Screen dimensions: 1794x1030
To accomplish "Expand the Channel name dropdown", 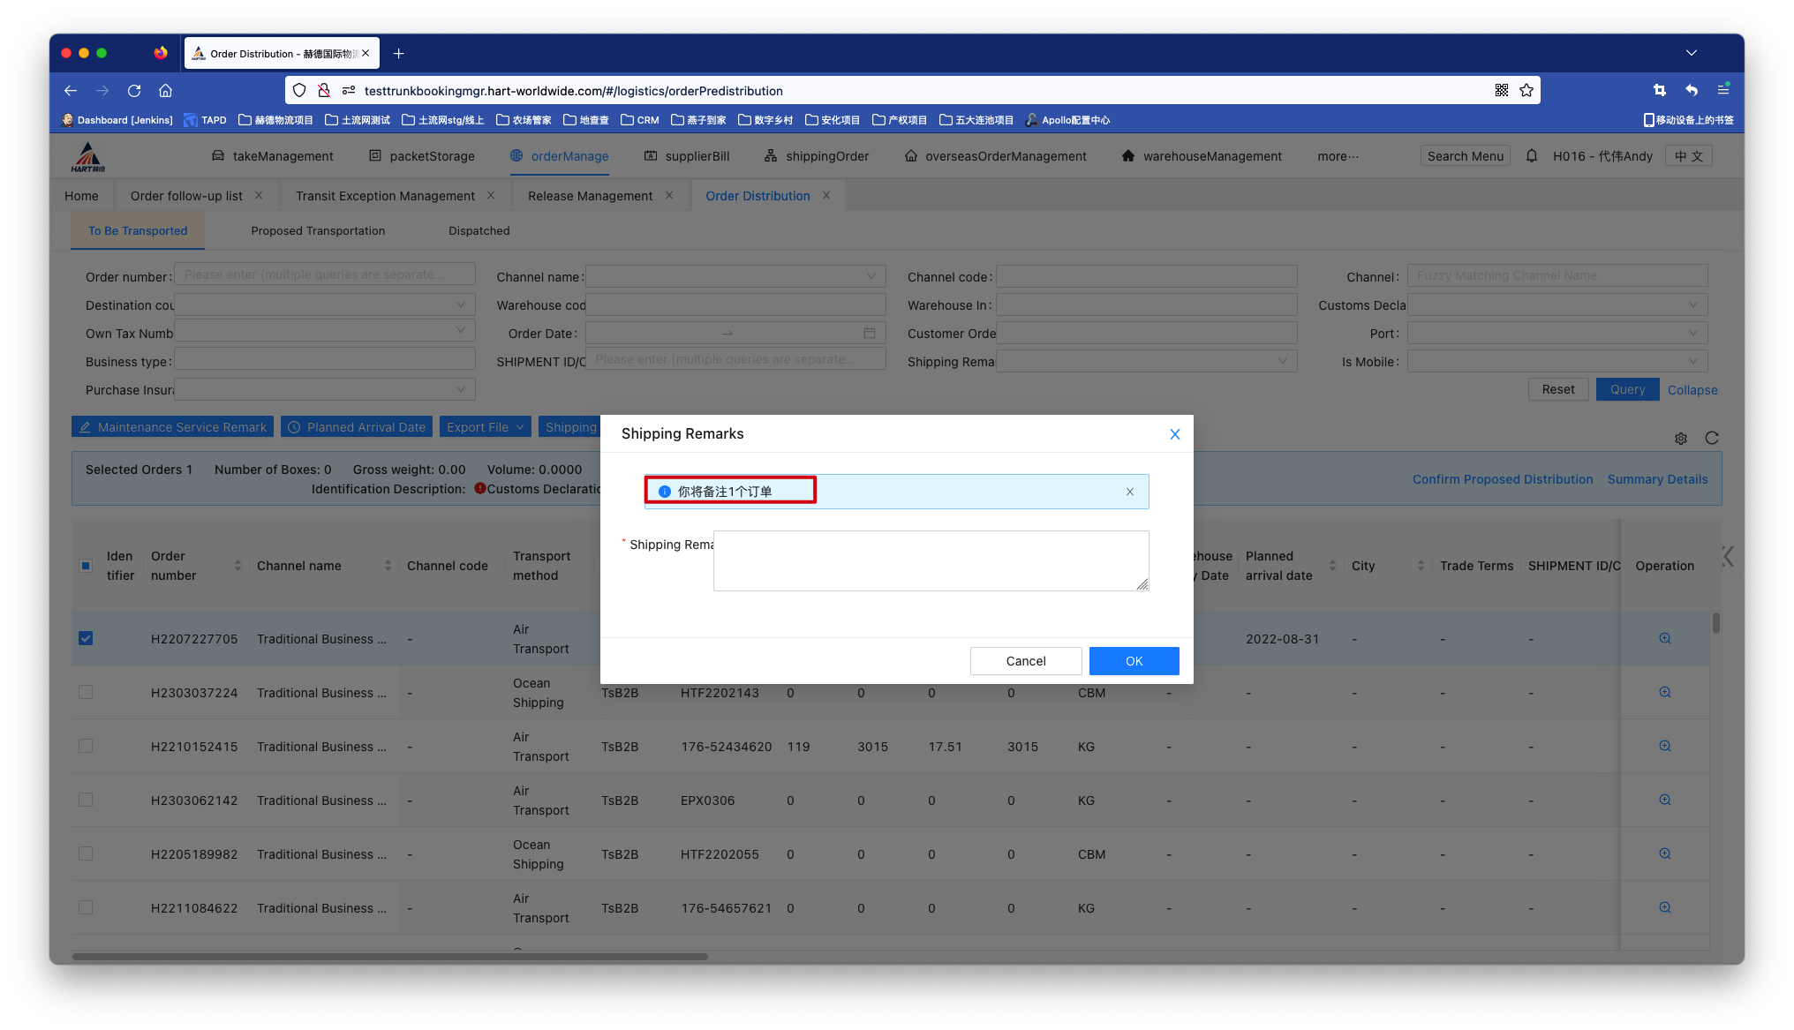I will point(735,276).
